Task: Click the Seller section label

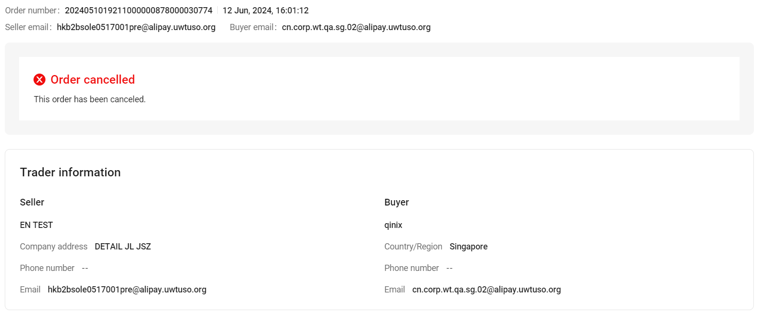Action: 32,202
